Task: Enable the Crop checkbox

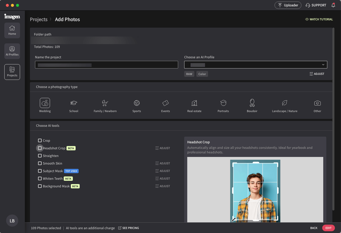Action: pos(40,140)
